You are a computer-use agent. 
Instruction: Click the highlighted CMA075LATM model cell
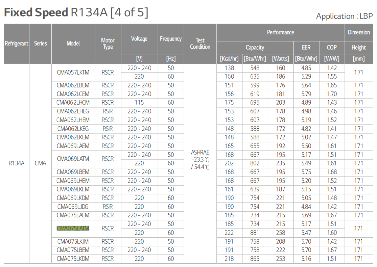point(73,229)
